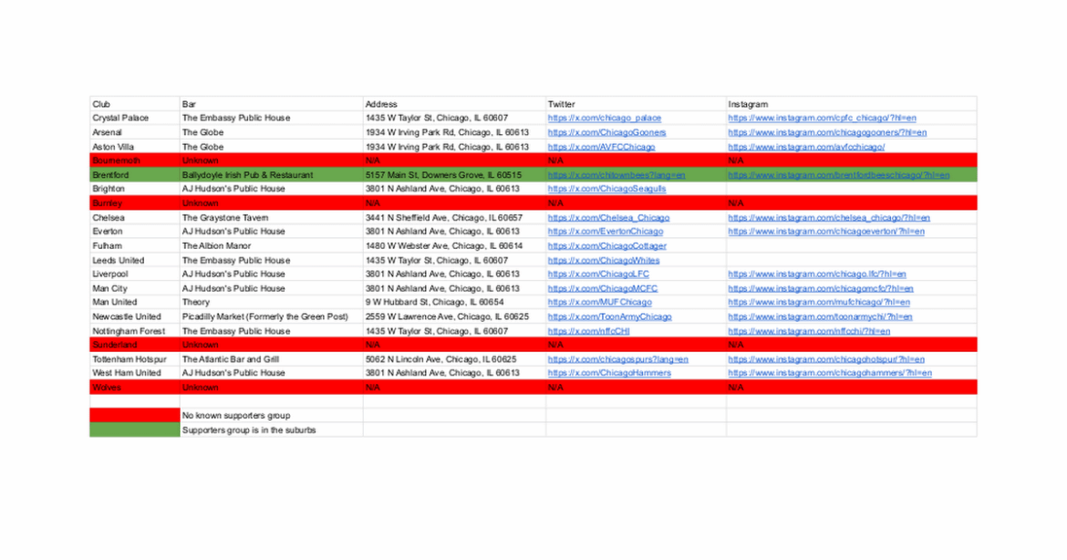Open the Crystal Palace Twitter link
The width and height of the screenshot is (1067, 560).
coord(604,118)
